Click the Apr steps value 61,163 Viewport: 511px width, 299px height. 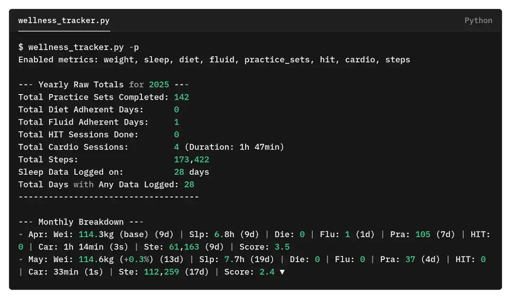[184, 247]
